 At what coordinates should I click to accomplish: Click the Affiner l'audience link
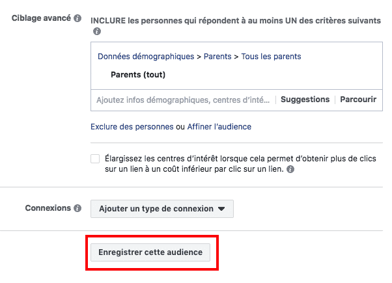[219, 127]
